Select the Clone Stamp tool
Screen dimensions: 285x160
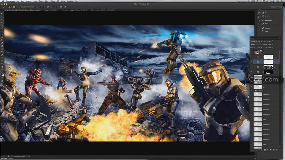[2, 37]
